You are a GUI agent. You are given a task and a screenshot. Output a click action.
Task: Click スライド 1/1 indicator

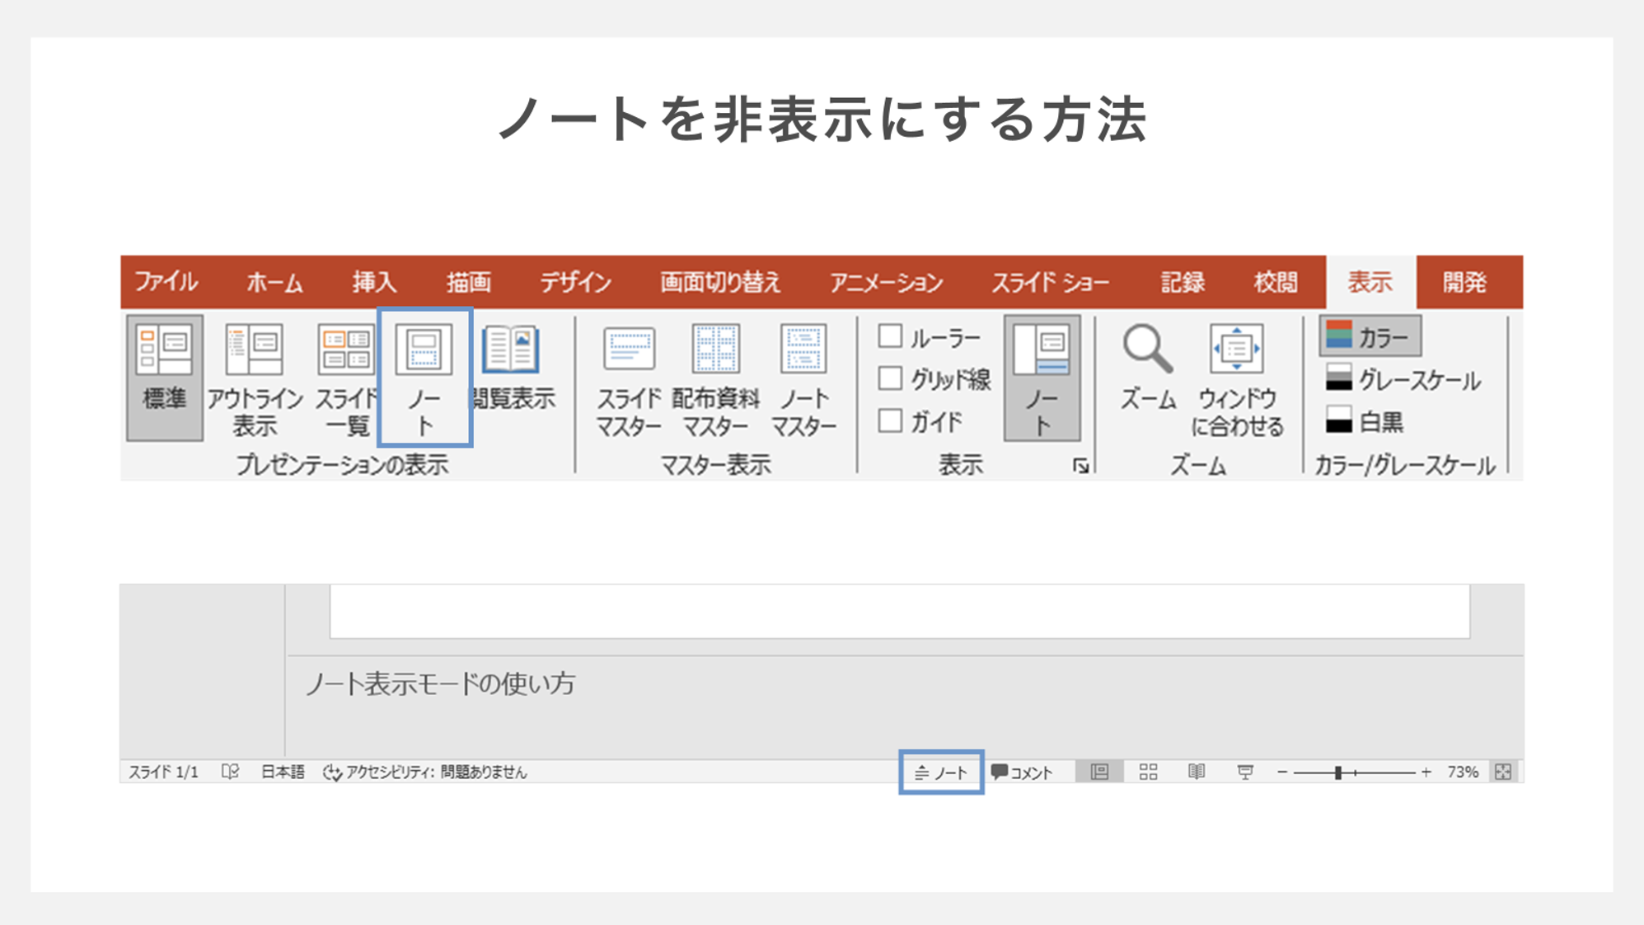click(x=163, y=772)
